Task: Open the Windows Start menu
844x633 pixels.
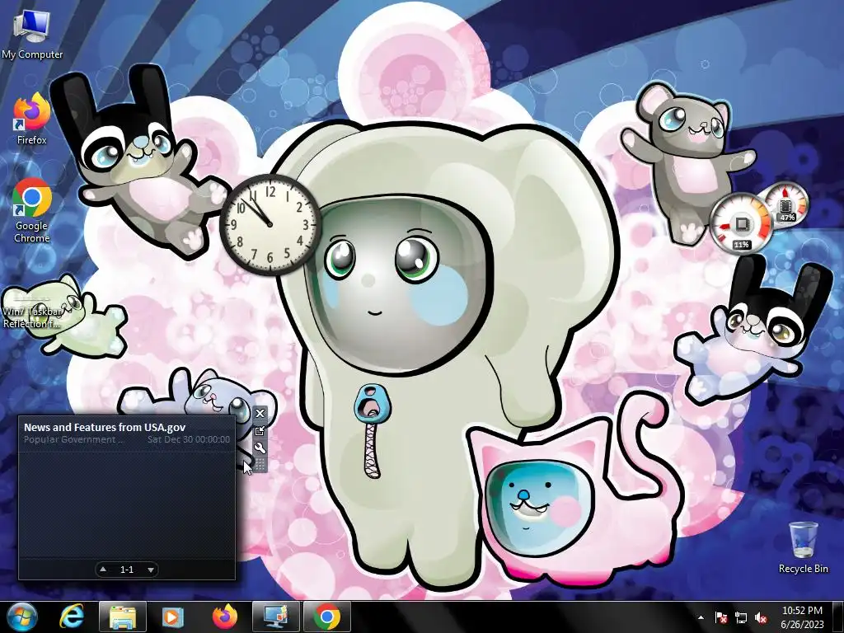Action: point(22,617)
